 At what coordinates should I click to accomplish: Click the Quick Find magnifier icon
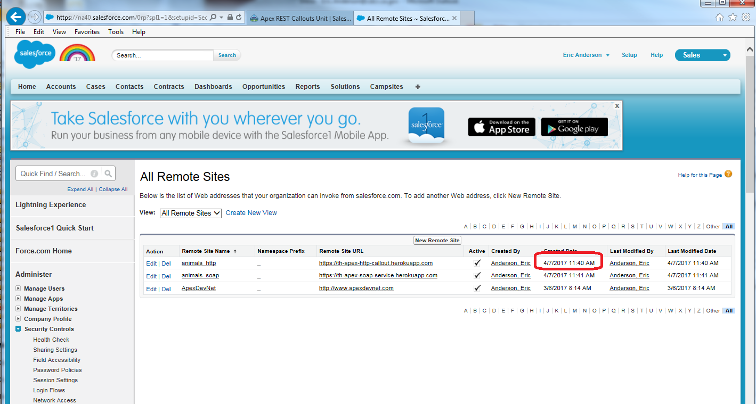108,174
